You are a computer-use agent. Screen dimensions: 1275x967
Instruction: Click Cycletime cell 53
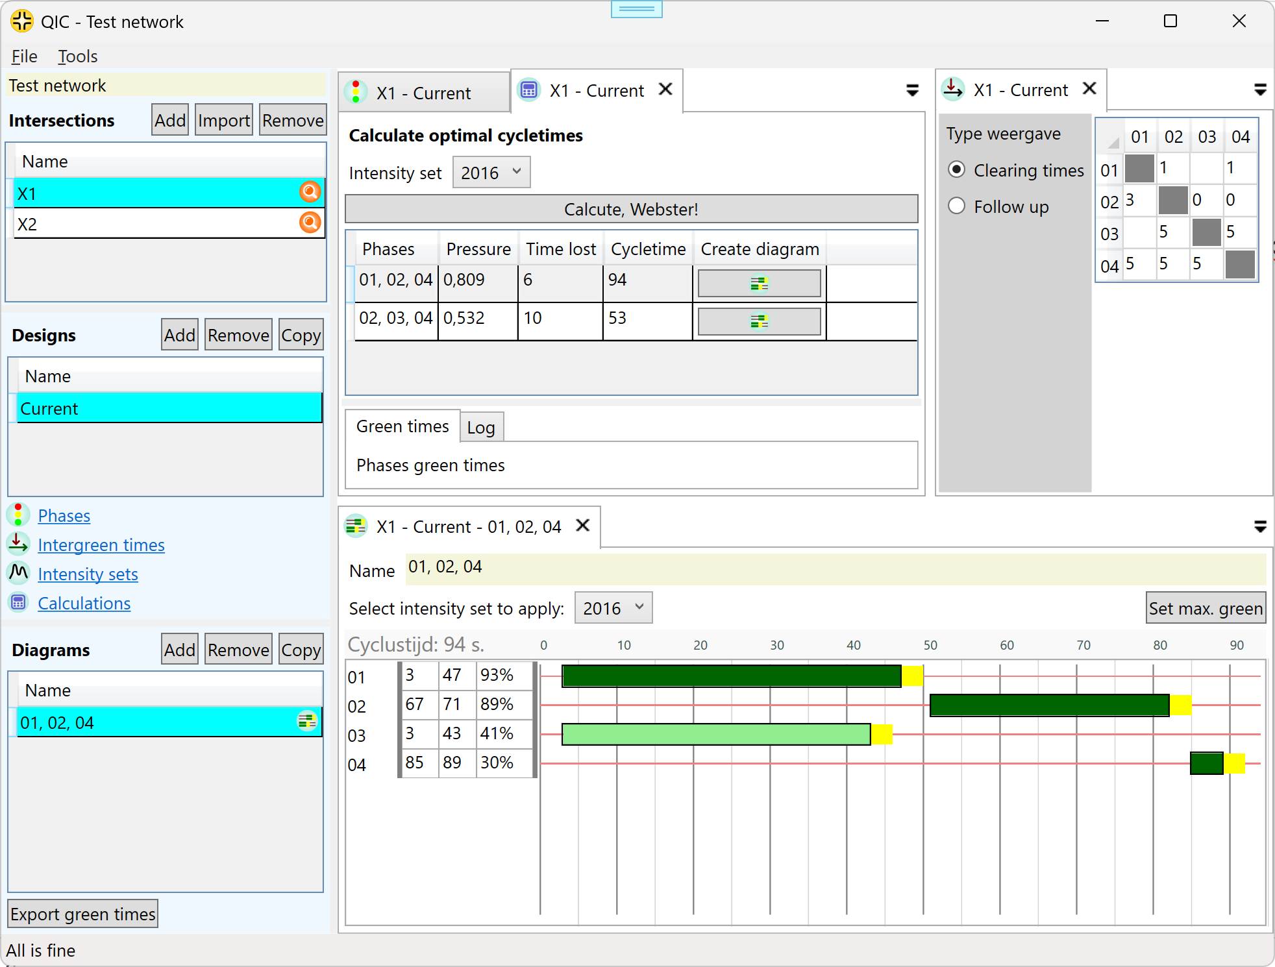648,321
